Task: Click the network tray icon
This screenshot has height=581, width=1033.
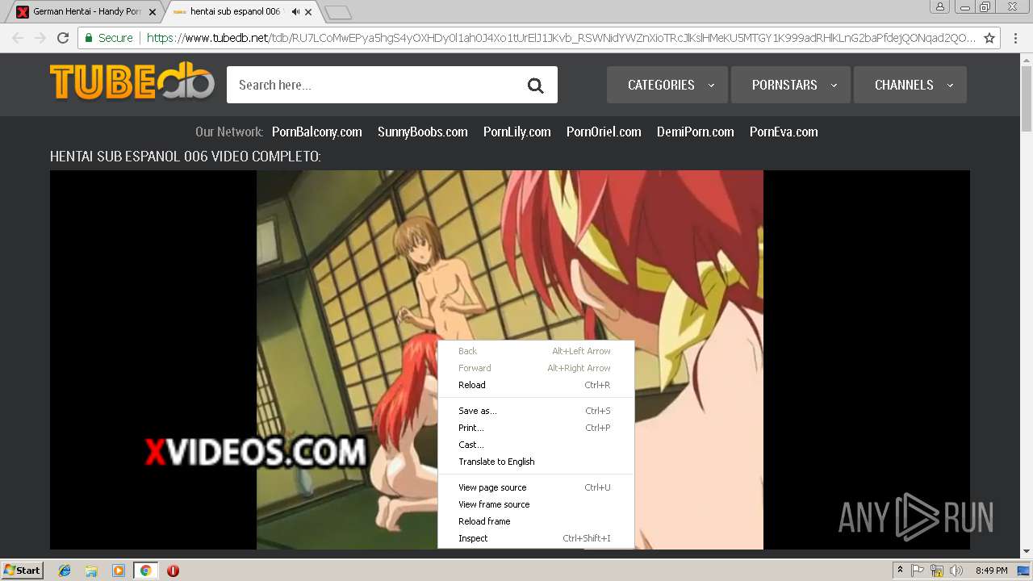Action: (937, 571)
